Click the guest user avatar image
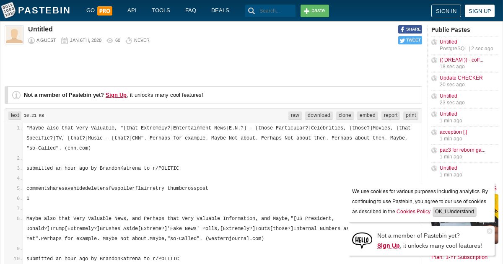 tap(14, 35)
